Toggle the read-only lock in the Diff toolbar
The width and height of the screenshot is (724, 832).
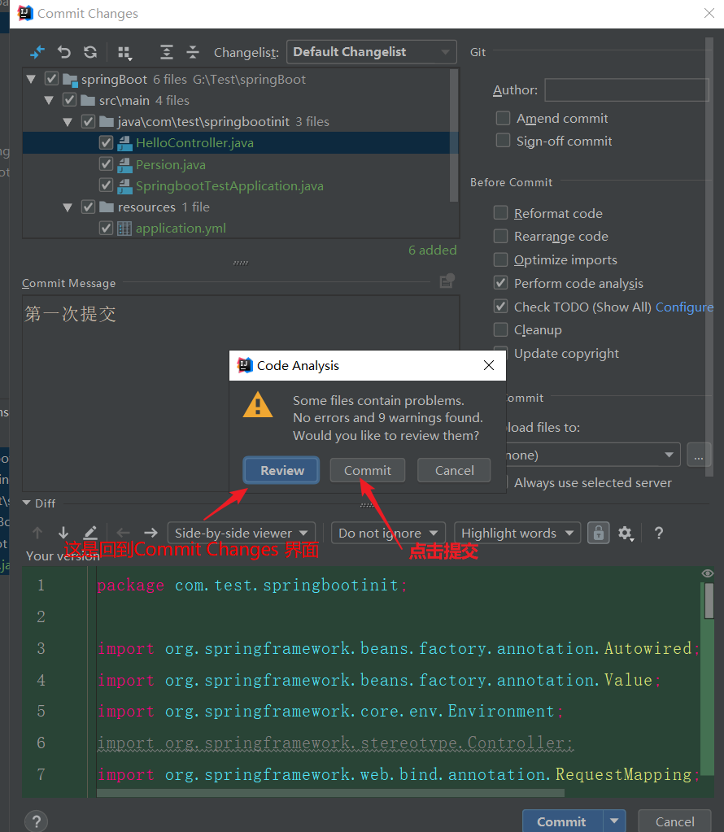(x=599, y=533)
